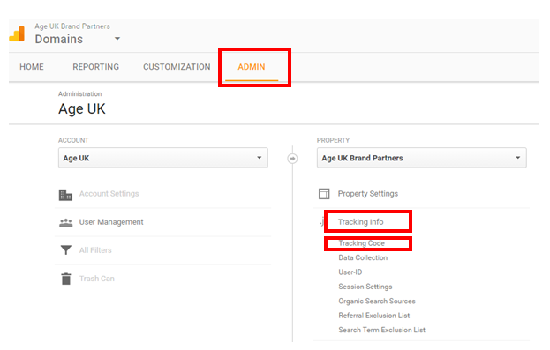Screen dimensions: 550x350
Task: Switch to the REPORTING tab
Action: coord(95,67)
